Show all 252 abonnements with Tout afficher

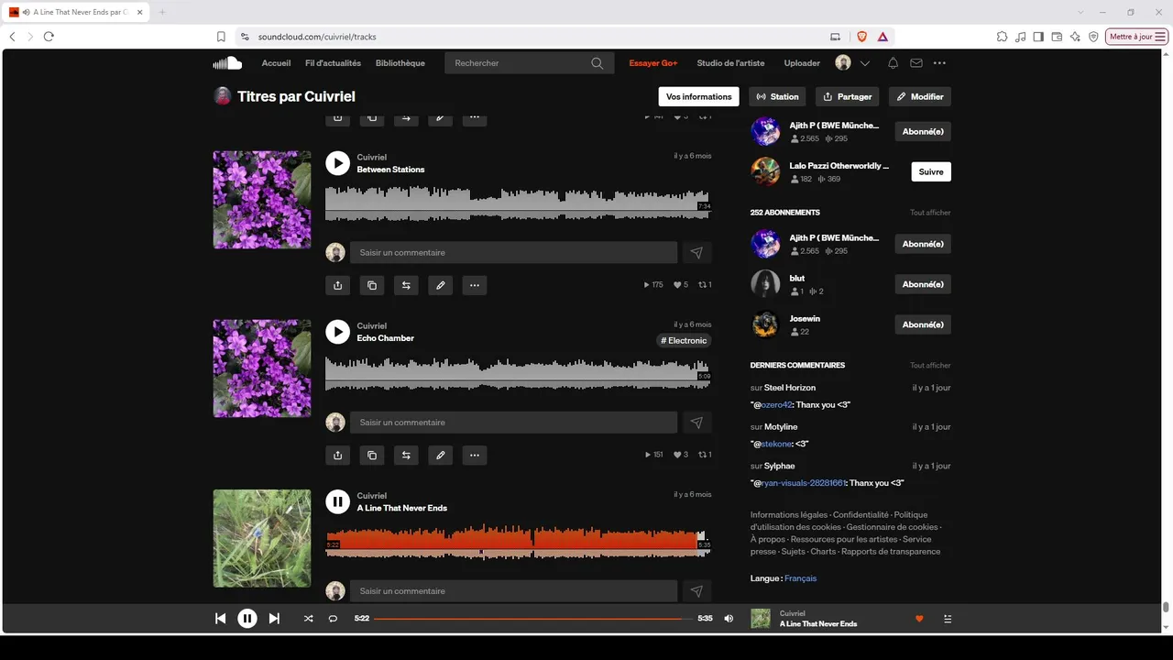click(x=930, y=213)
